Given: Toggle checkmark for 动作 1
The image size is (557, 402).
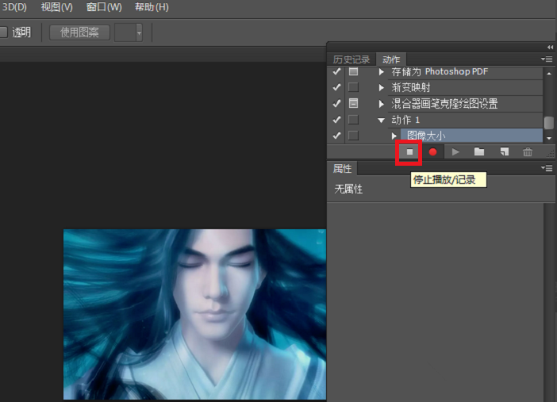Looking at the screenshot, I should (x=336, y=120).
